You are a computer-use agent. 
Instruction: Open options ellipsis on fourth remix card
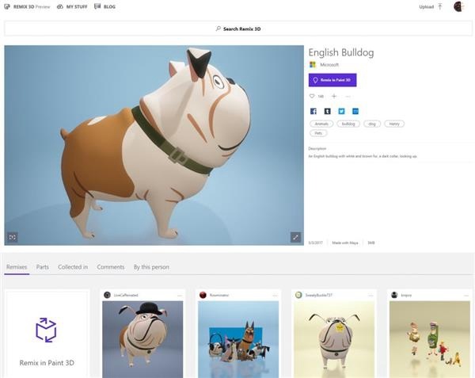pyautogui.click(x=466, y=296)
